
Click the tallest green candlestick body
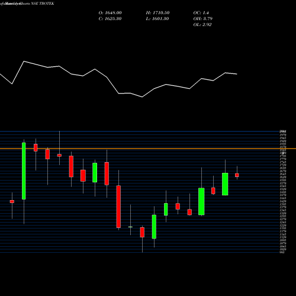point(24,171)
